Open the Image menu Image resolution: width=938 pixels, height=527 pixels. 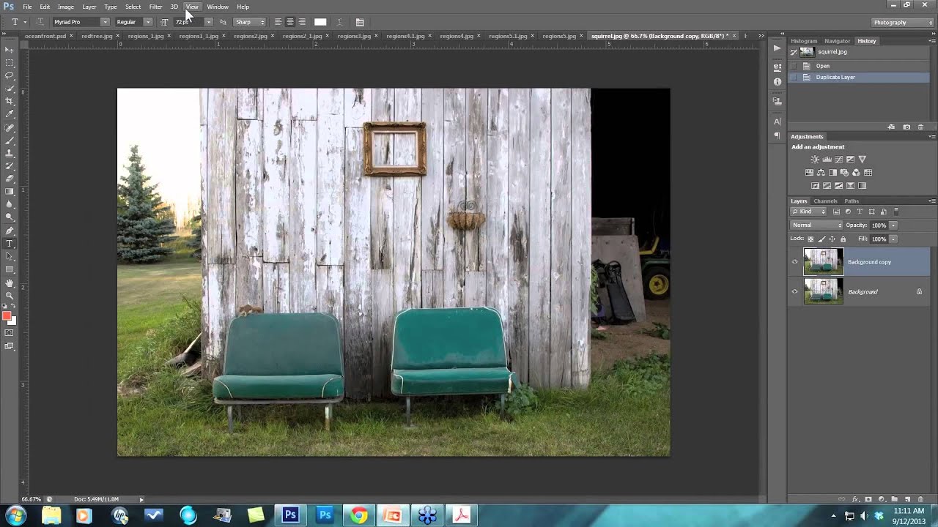[x=66, y=7]
